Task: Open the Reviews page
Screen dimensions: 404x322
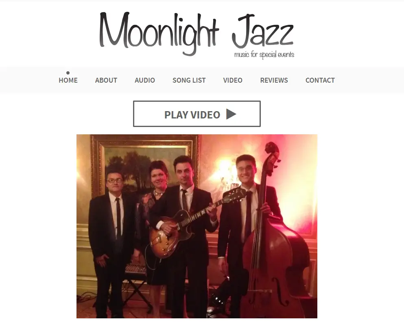Action: 274,80
